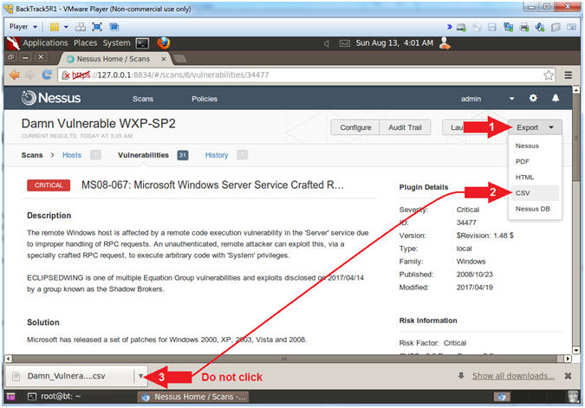Open the Hosts tab

pos(72,155)
